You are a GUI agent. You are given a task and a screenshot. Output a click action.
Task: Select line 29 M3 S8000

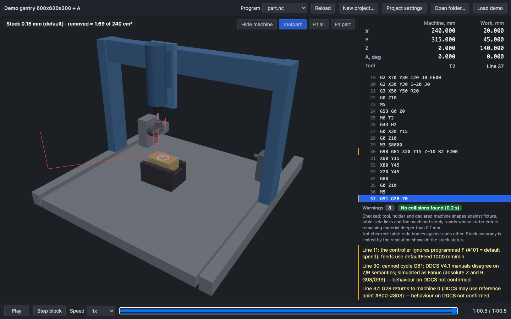[434, 145]
